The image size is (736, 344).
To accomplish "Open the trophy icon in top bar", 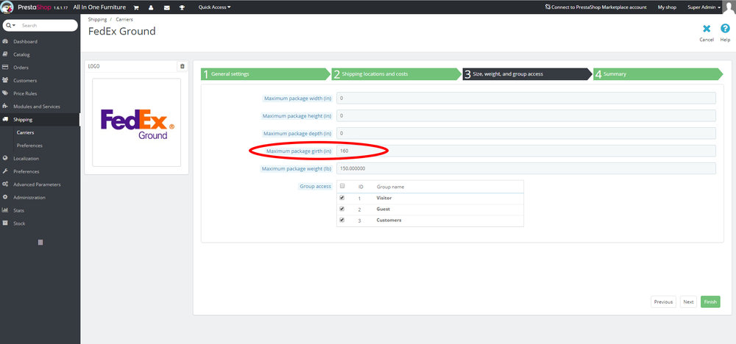I will [182, 7].
